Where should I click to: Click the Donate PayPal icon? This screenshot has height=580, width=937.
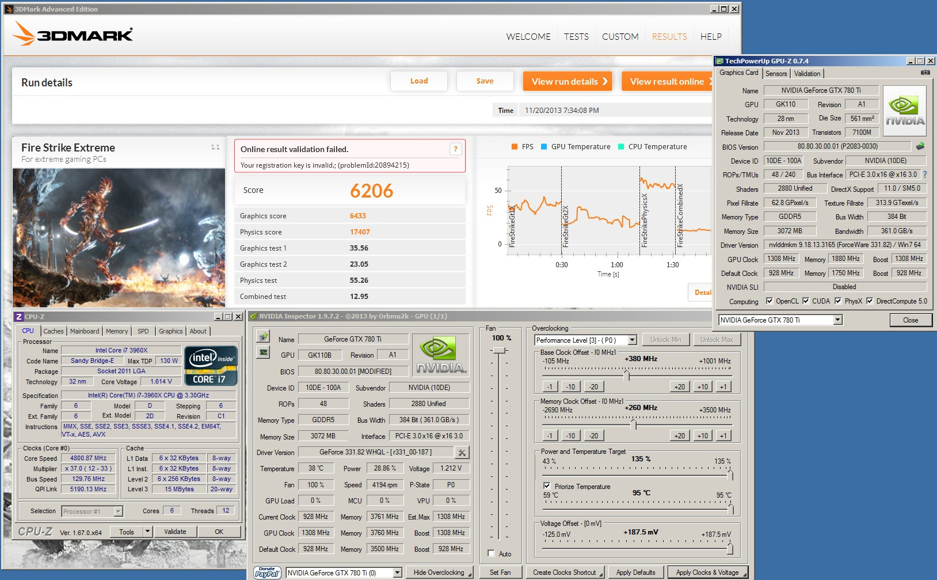[x=267, y=573]
